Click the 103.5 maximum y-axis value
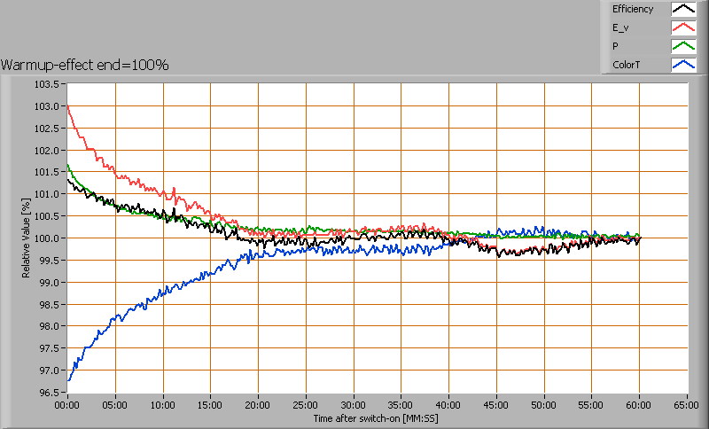The height and width of the screenshot is (429, 709). (x=51, y=84)
